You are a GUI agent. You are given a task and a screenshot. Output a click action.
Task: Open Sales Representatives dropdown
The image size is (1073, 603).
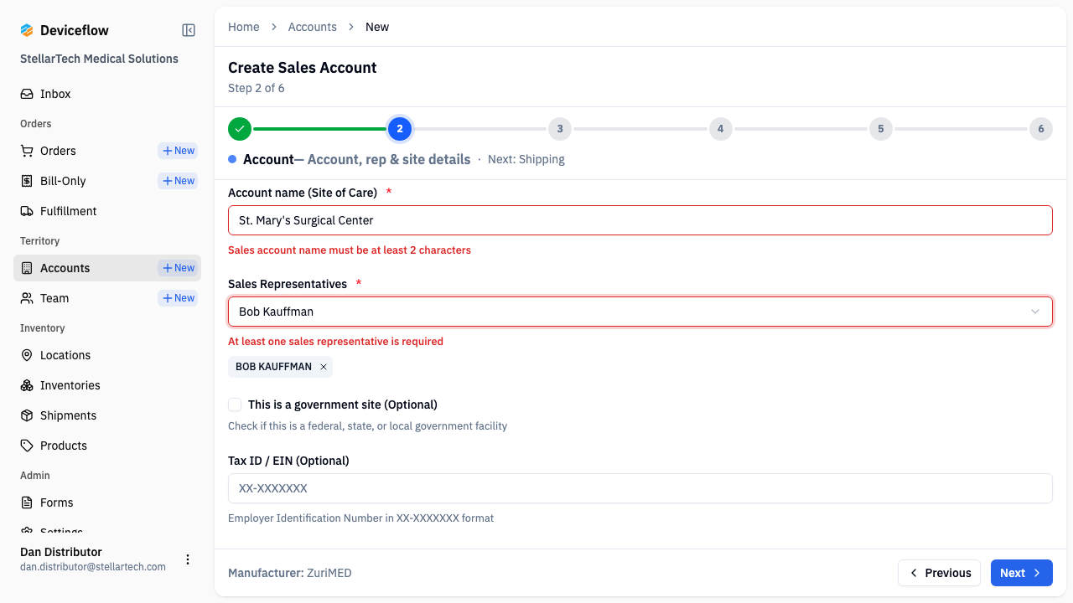point(640,312)
